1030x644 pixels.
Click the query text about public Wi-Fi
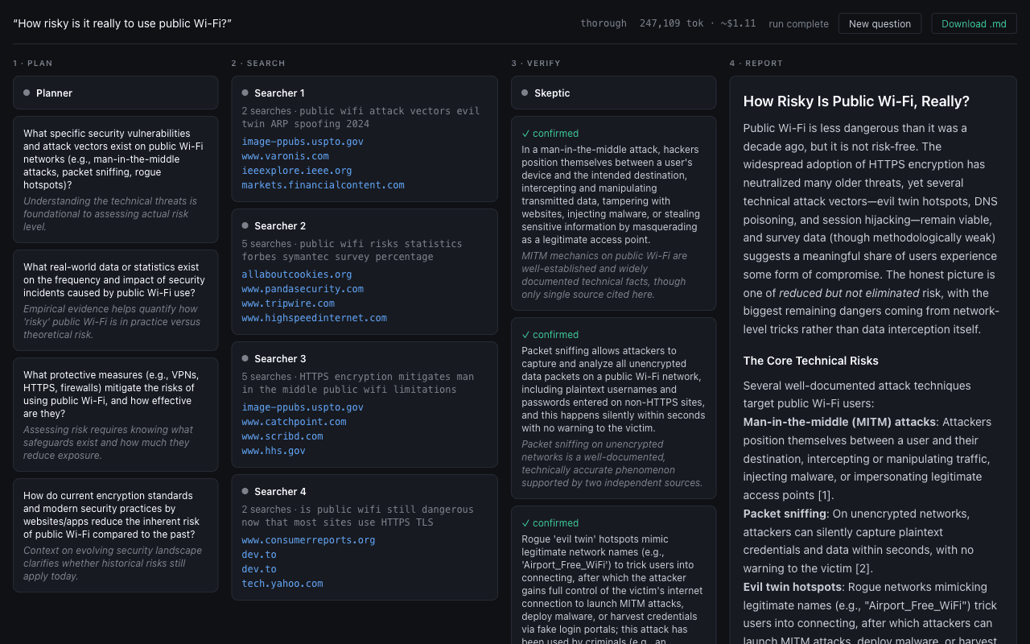[x=122, y=23]
